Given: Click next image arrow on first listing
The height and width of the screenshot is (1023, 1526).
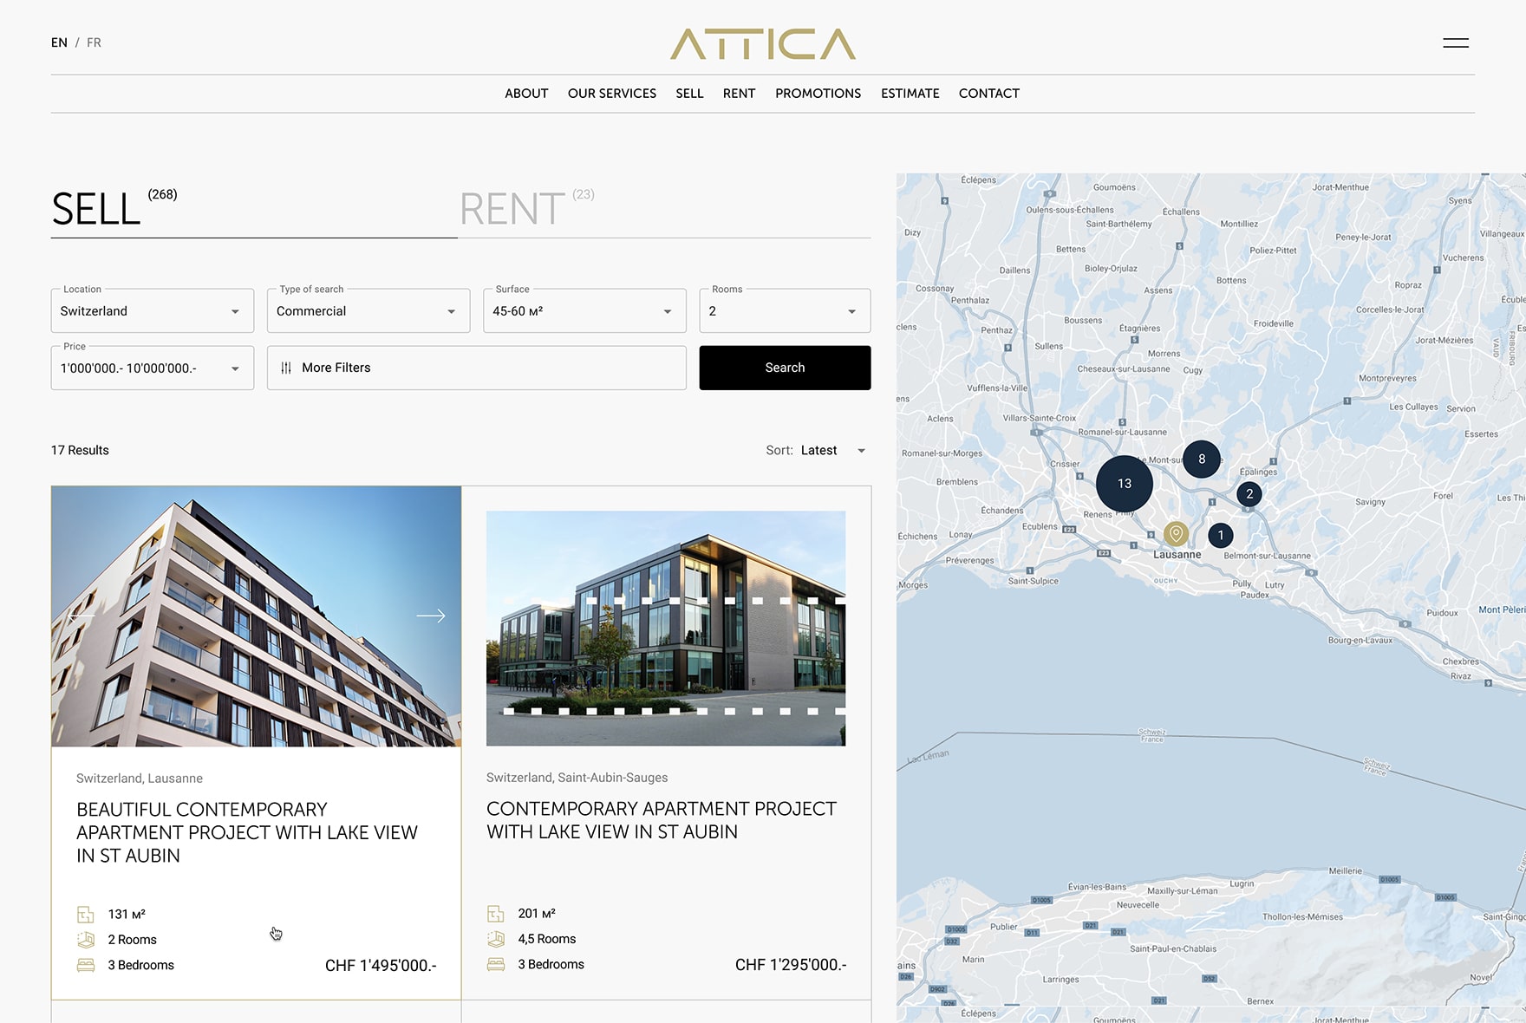Looking at the screenshot, I should click(431, 616).
